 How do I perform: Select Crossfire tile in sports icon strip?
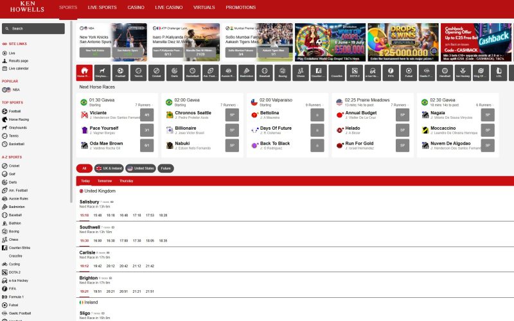[x=337, y=73]
